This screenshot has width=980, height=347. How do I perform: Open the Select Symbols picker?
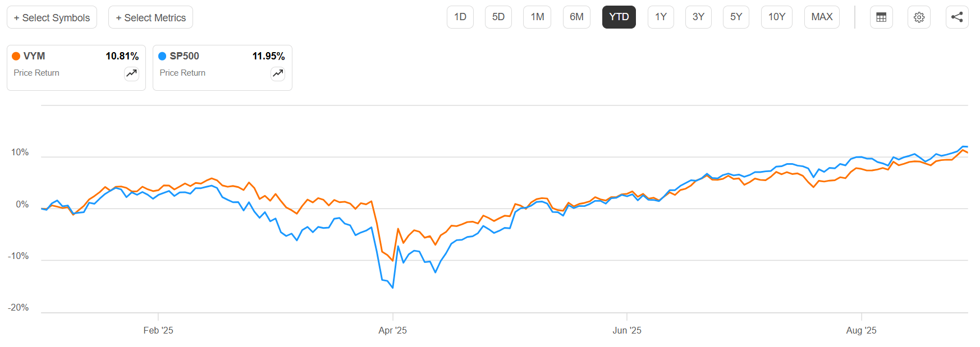(x=52, y=17)
